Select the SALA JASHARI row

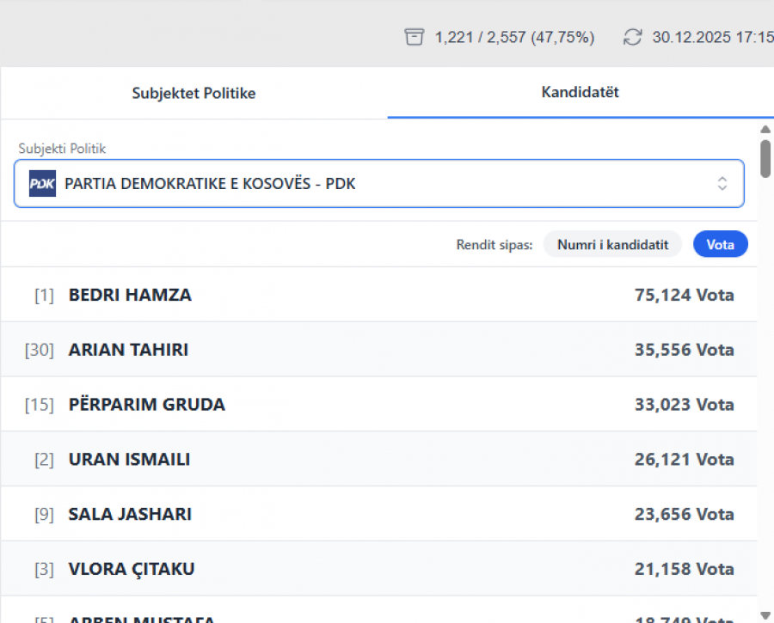coord(378,514)
